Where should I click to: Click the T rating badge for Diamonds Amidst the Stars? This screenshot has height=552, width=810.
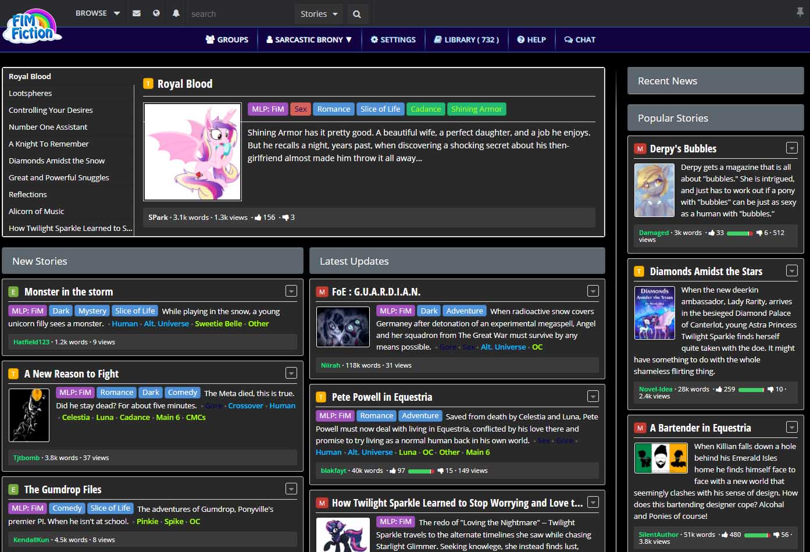[x=640, y=272]
